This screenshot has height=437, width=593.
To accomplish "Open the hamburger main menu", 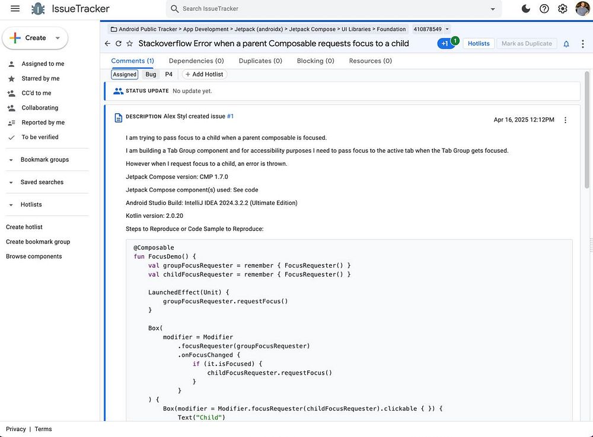I will coord(15,9).
